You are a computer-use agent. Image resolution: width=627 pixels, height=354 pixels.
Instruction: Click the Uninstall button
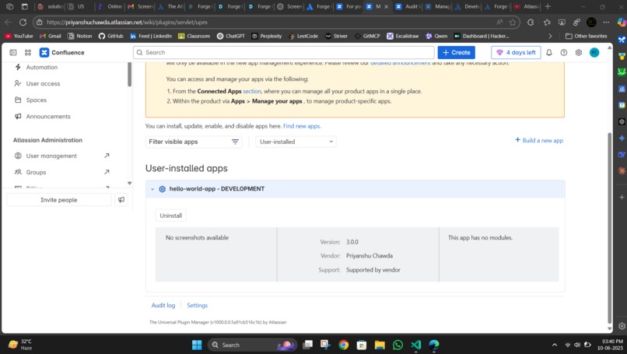(x=170, y=216)
